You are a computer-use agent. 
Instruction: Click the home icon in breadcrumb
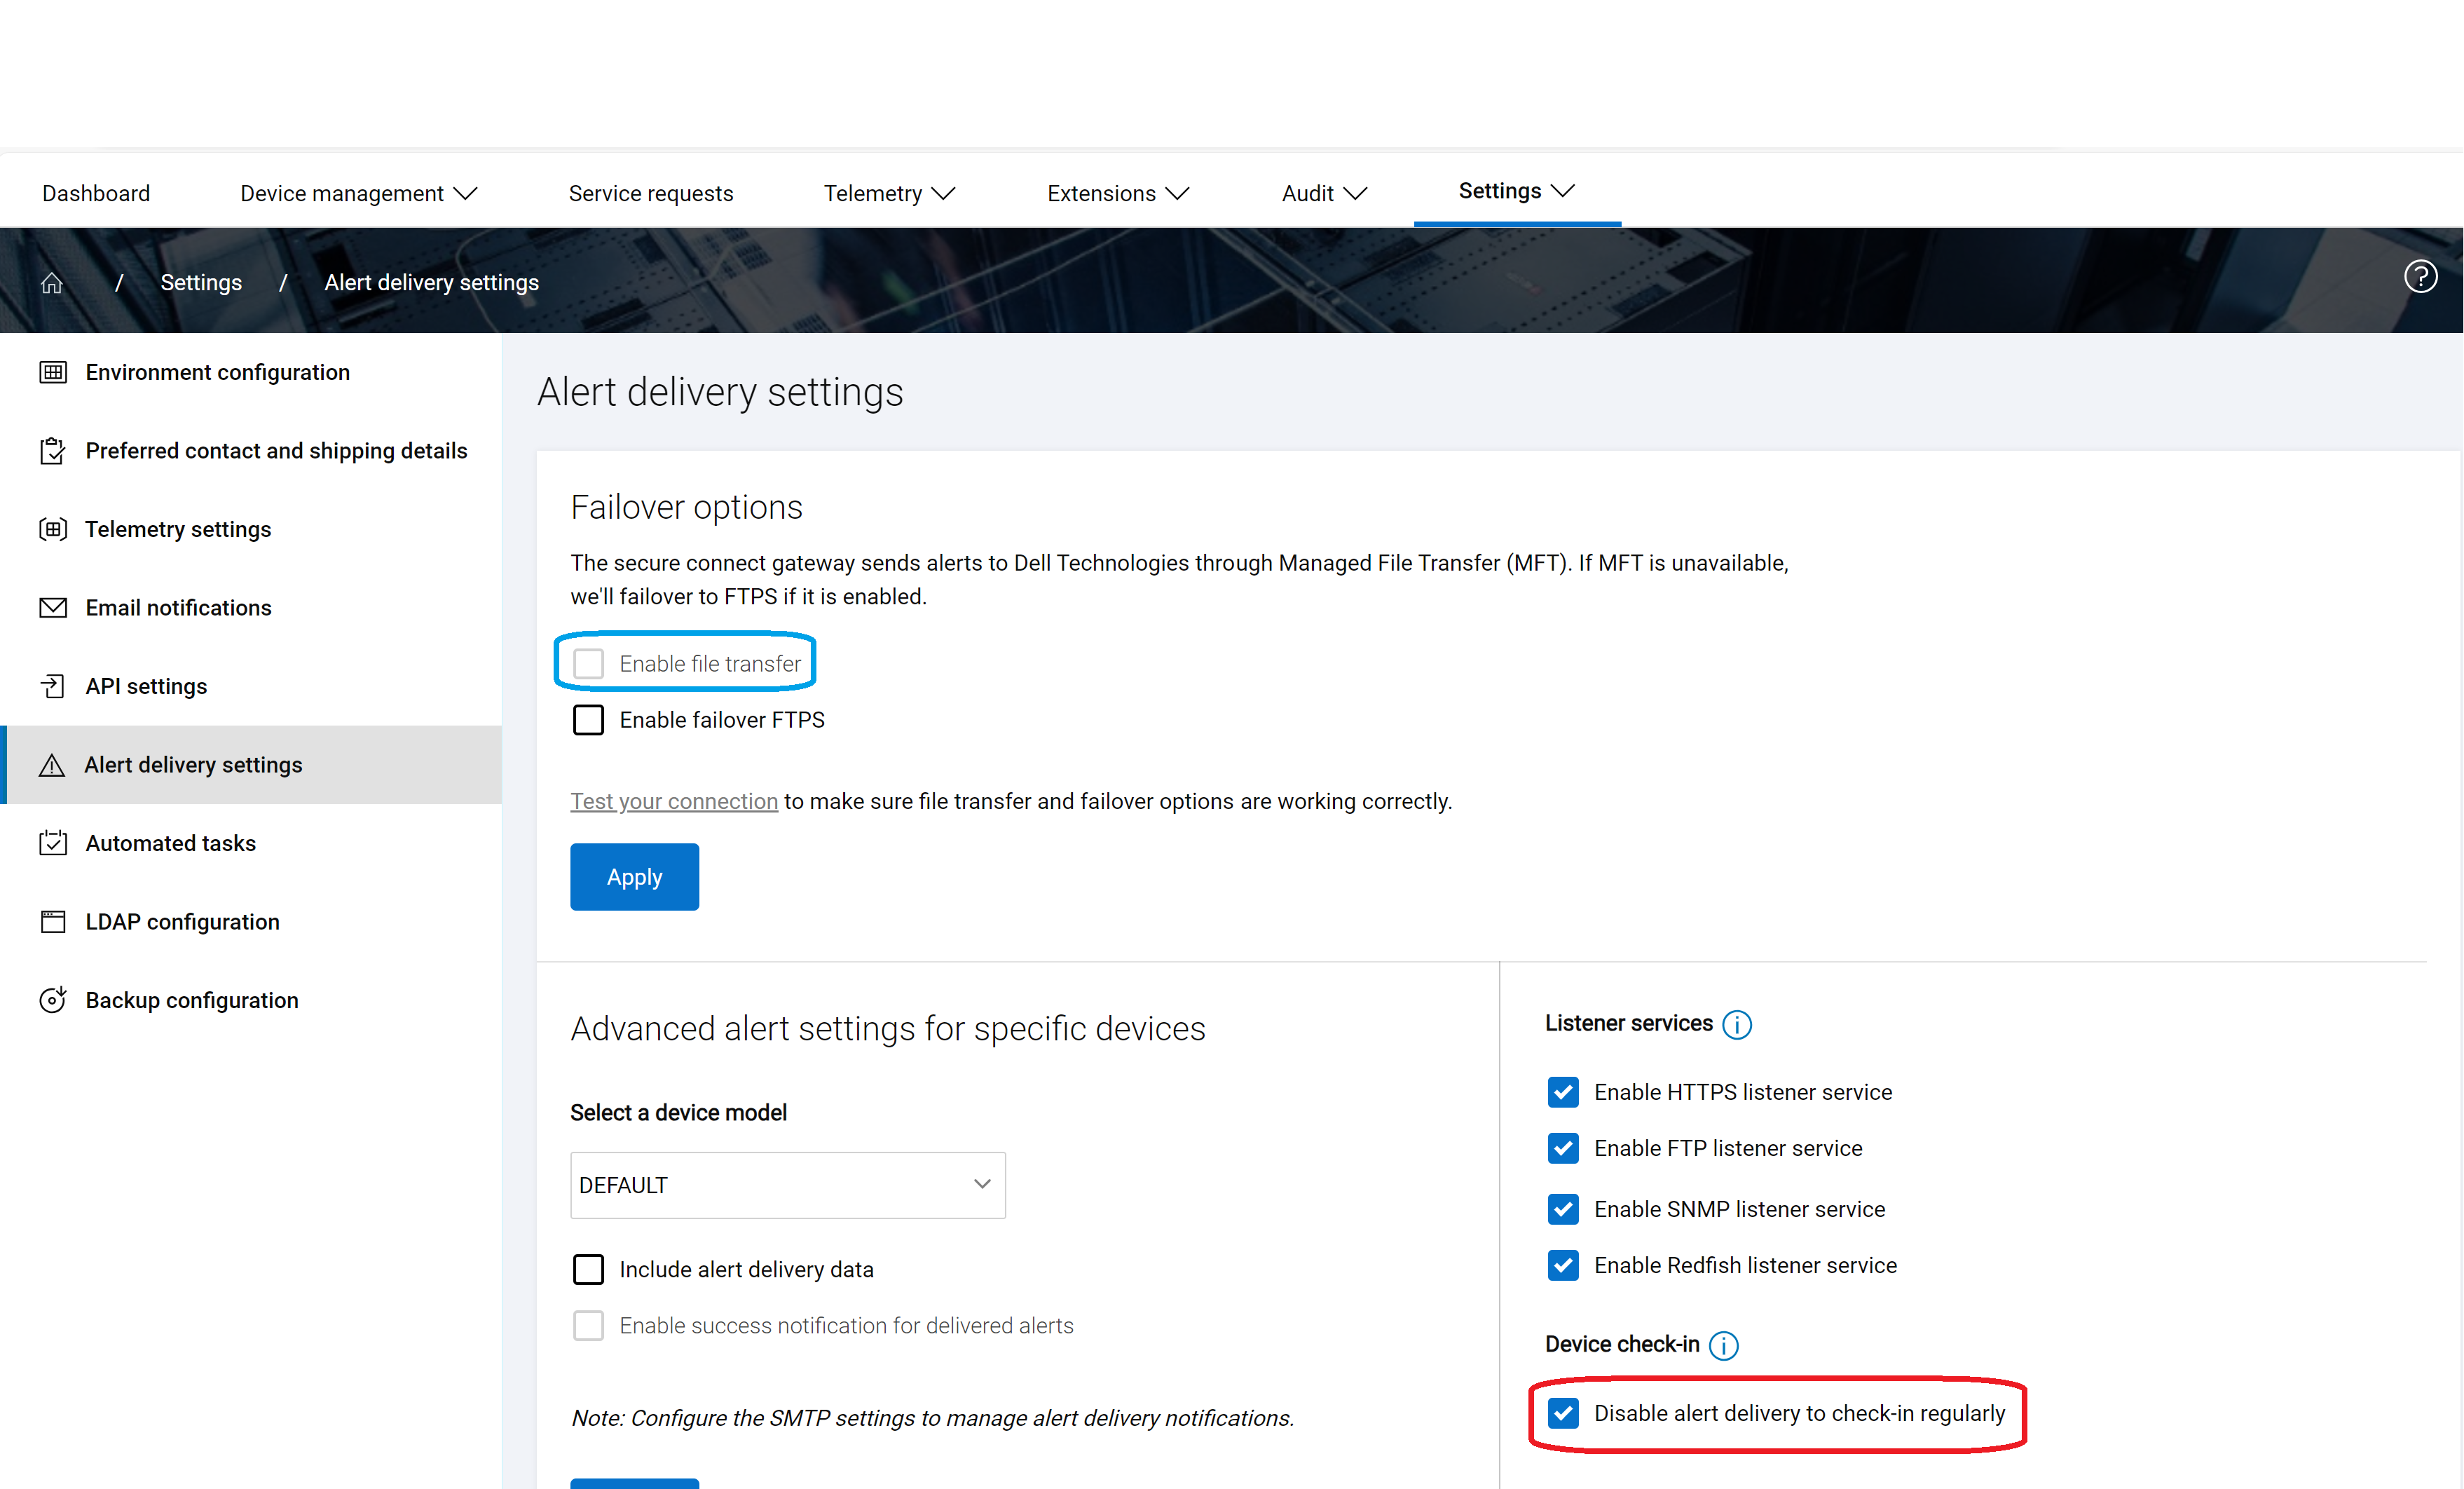point(52,283)
